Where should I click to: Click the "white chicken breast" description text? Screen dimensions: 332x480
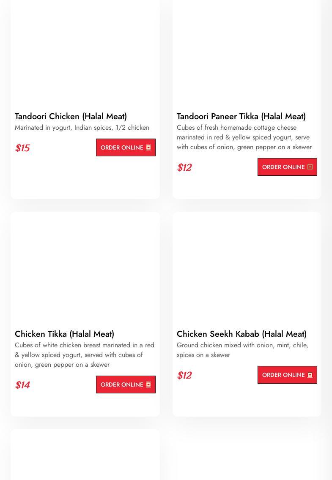tap(85, 355)
